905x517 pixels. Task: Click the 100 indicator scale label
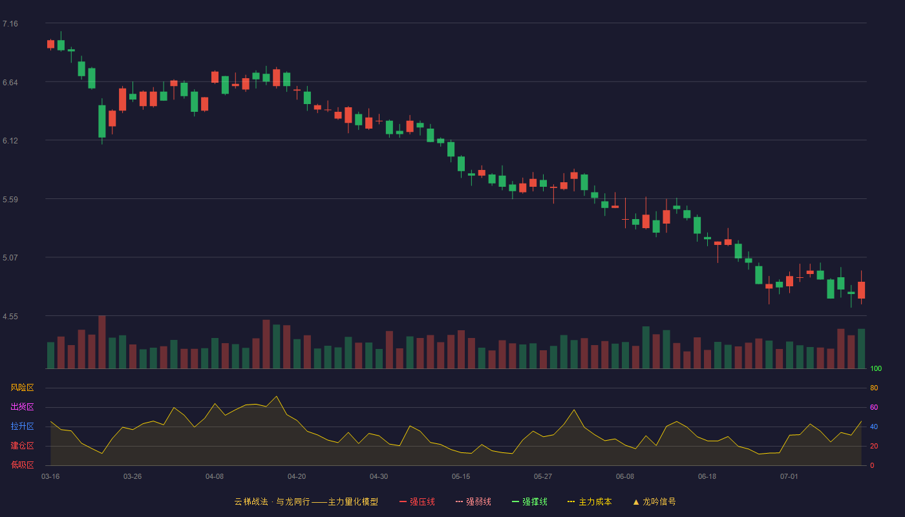point(876,369)
